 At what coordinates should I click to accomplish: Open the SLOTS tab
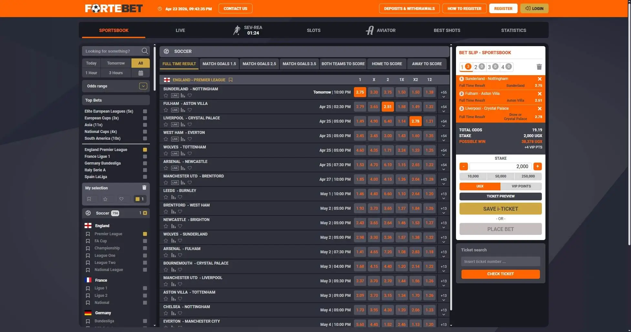click(x=314, y=30)
